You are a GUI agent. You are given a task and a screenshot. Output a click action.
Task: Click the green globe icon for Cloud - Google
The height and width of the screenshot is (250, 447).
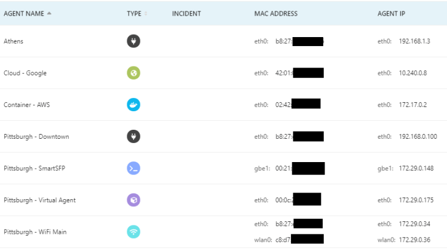pos(133,73)
